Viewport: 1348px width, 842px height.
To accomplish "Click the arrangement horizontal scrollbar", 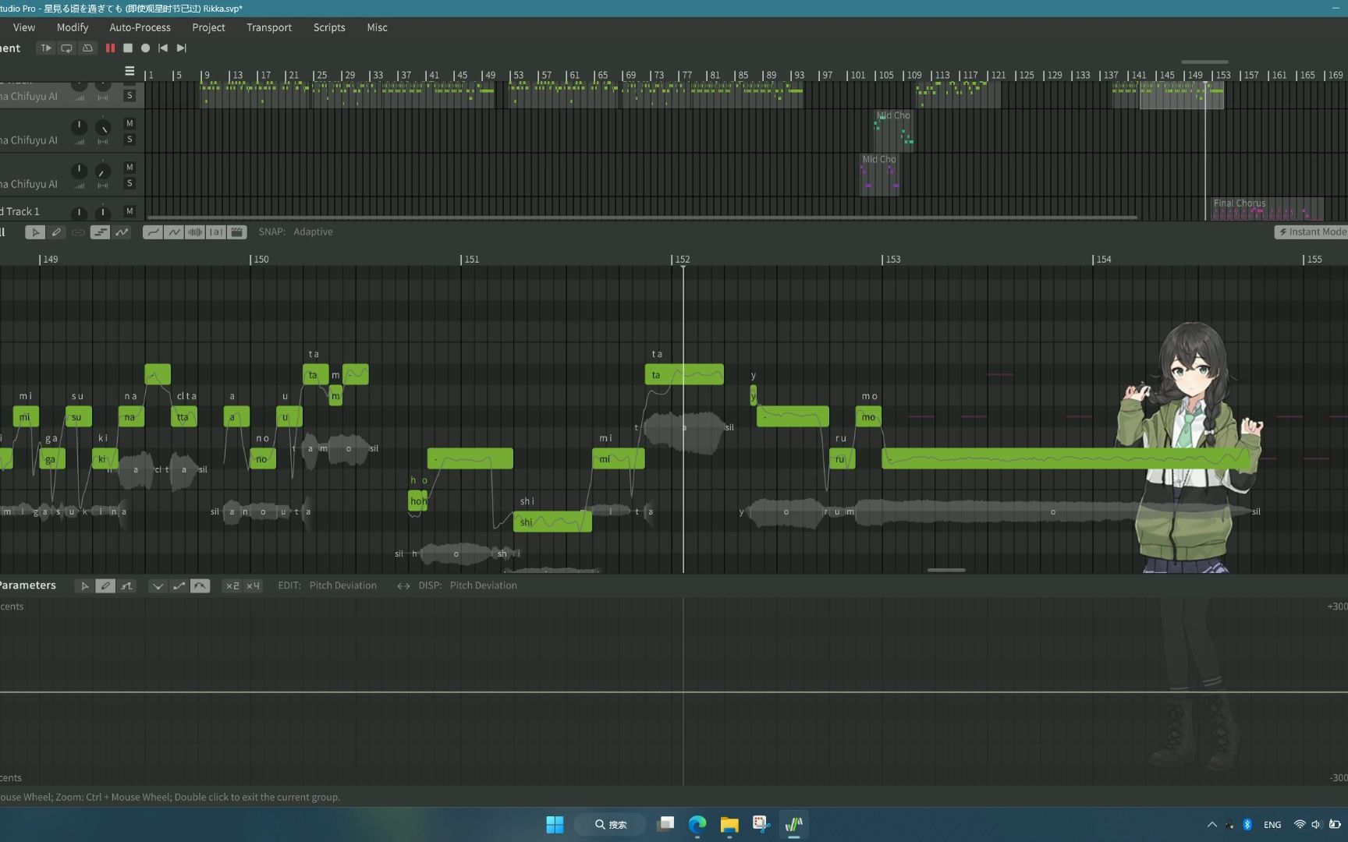I will point(642,218).
